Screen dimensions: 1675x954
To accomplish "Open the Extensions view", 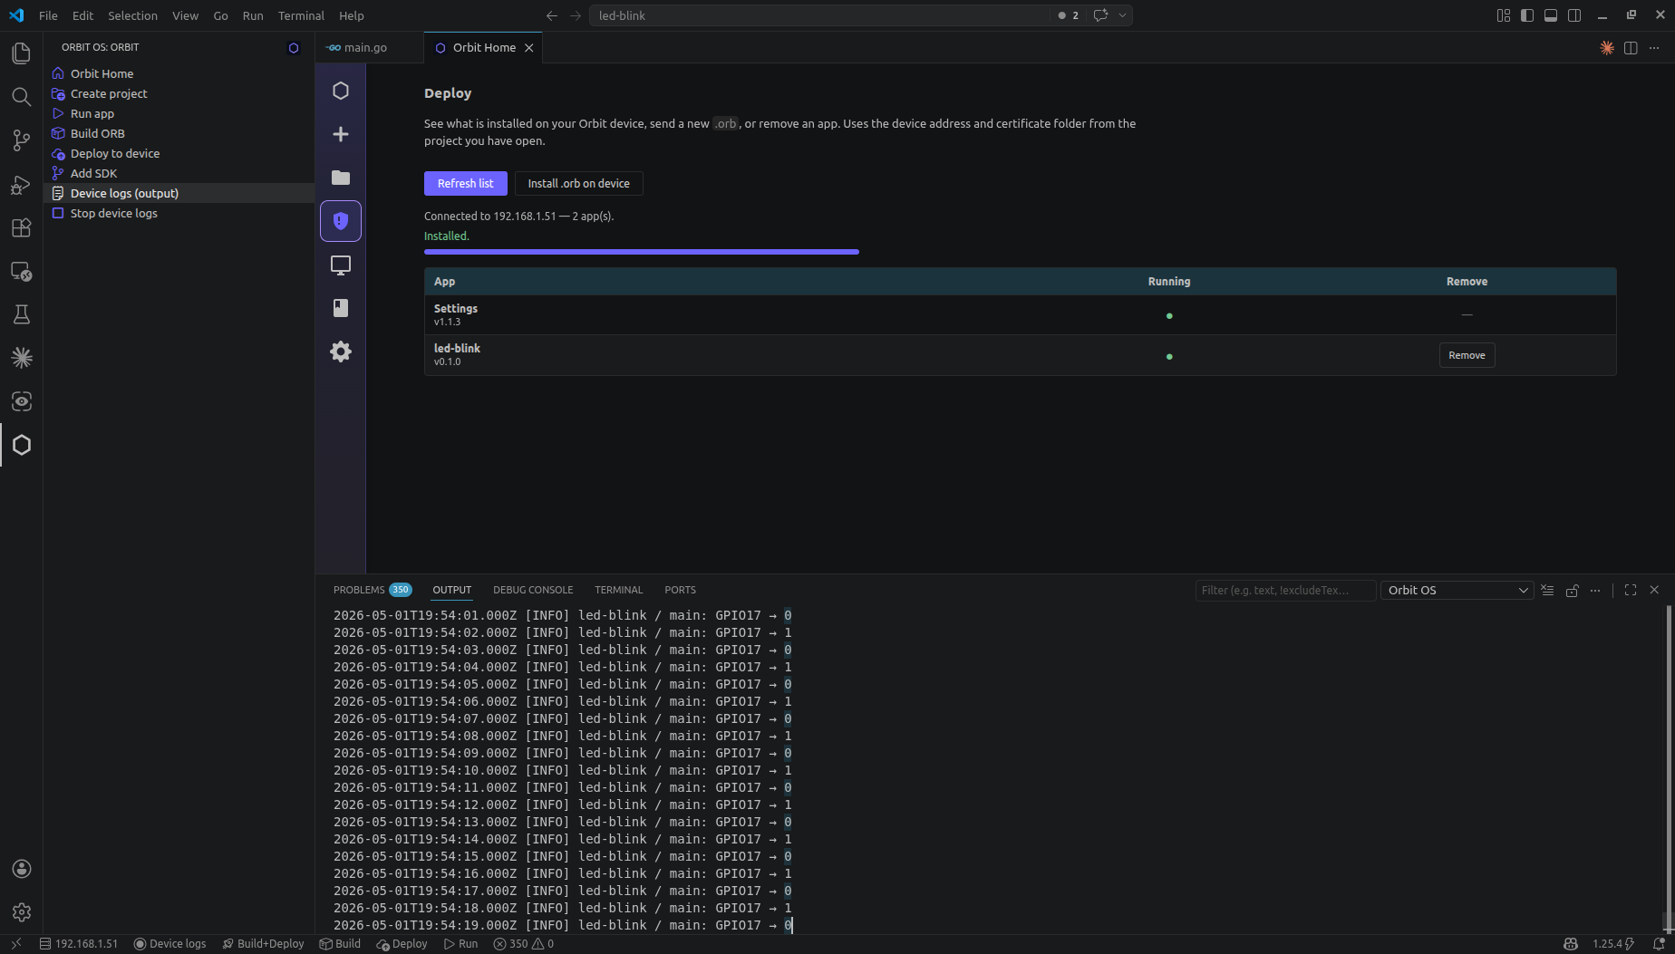I will click(21, 227).
